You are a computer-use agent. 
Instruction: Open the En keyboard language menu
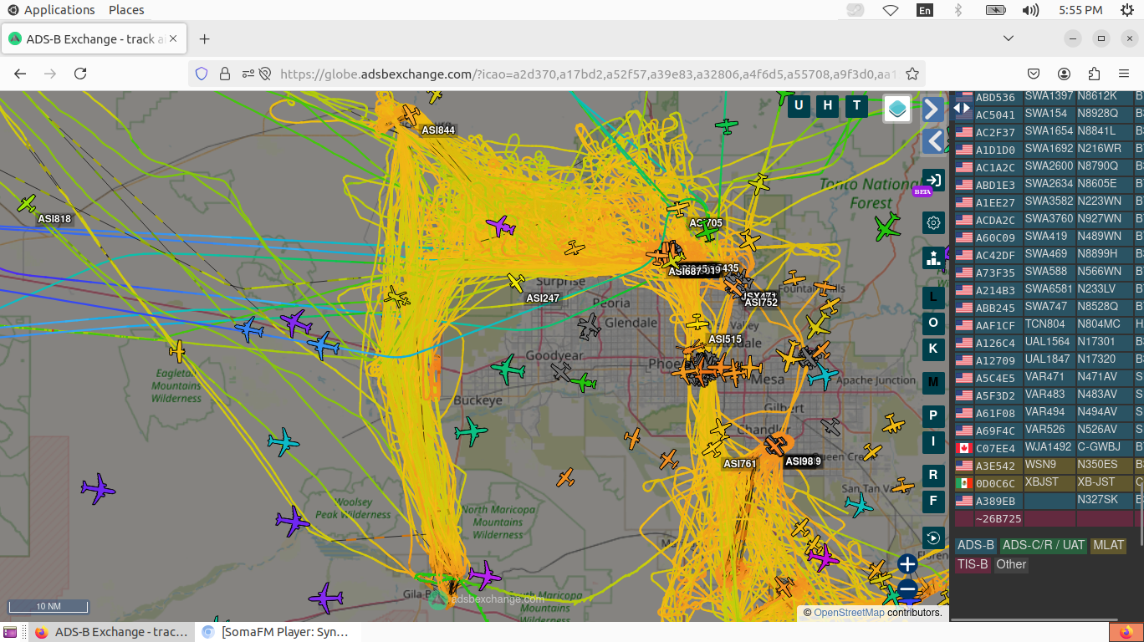925,10
